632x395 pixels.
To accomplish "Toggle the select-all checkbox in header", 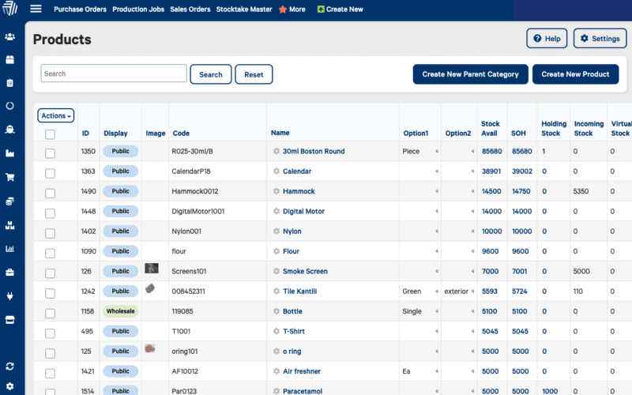I will (50, 134).
